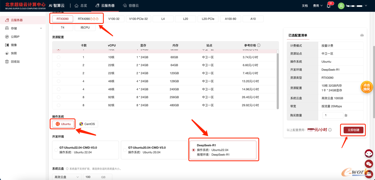Click the info icon next to the 元/小时 total
Viewport: 375px width, 180px height.
pyautogui.click(x=330, y=130)
